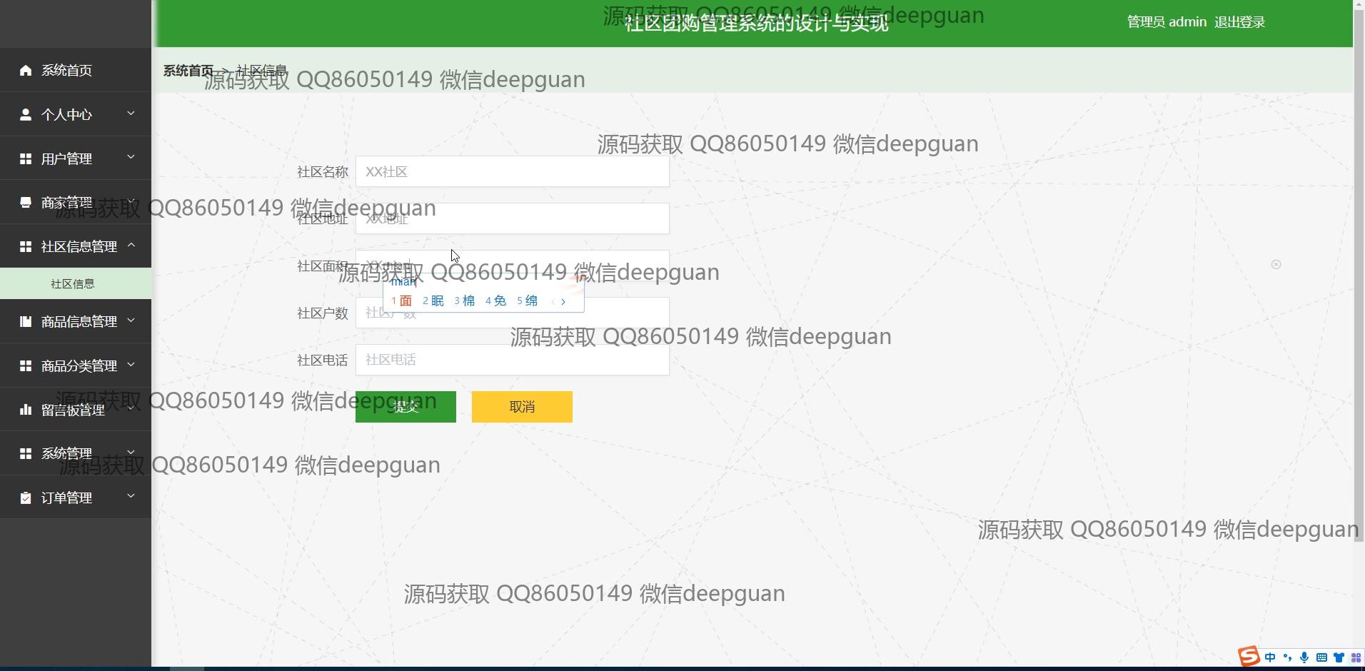Expand the 个人中心 sidebar menu
Viewport: 1365px width, 671px height.
[76, 114]
